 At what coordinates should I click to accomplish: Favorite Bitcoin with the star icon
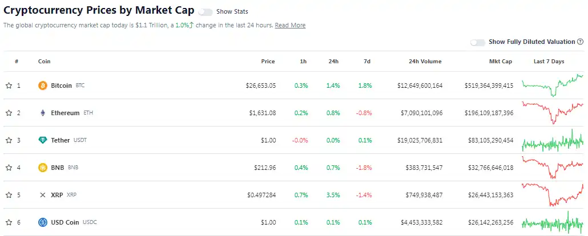point(9,86)
